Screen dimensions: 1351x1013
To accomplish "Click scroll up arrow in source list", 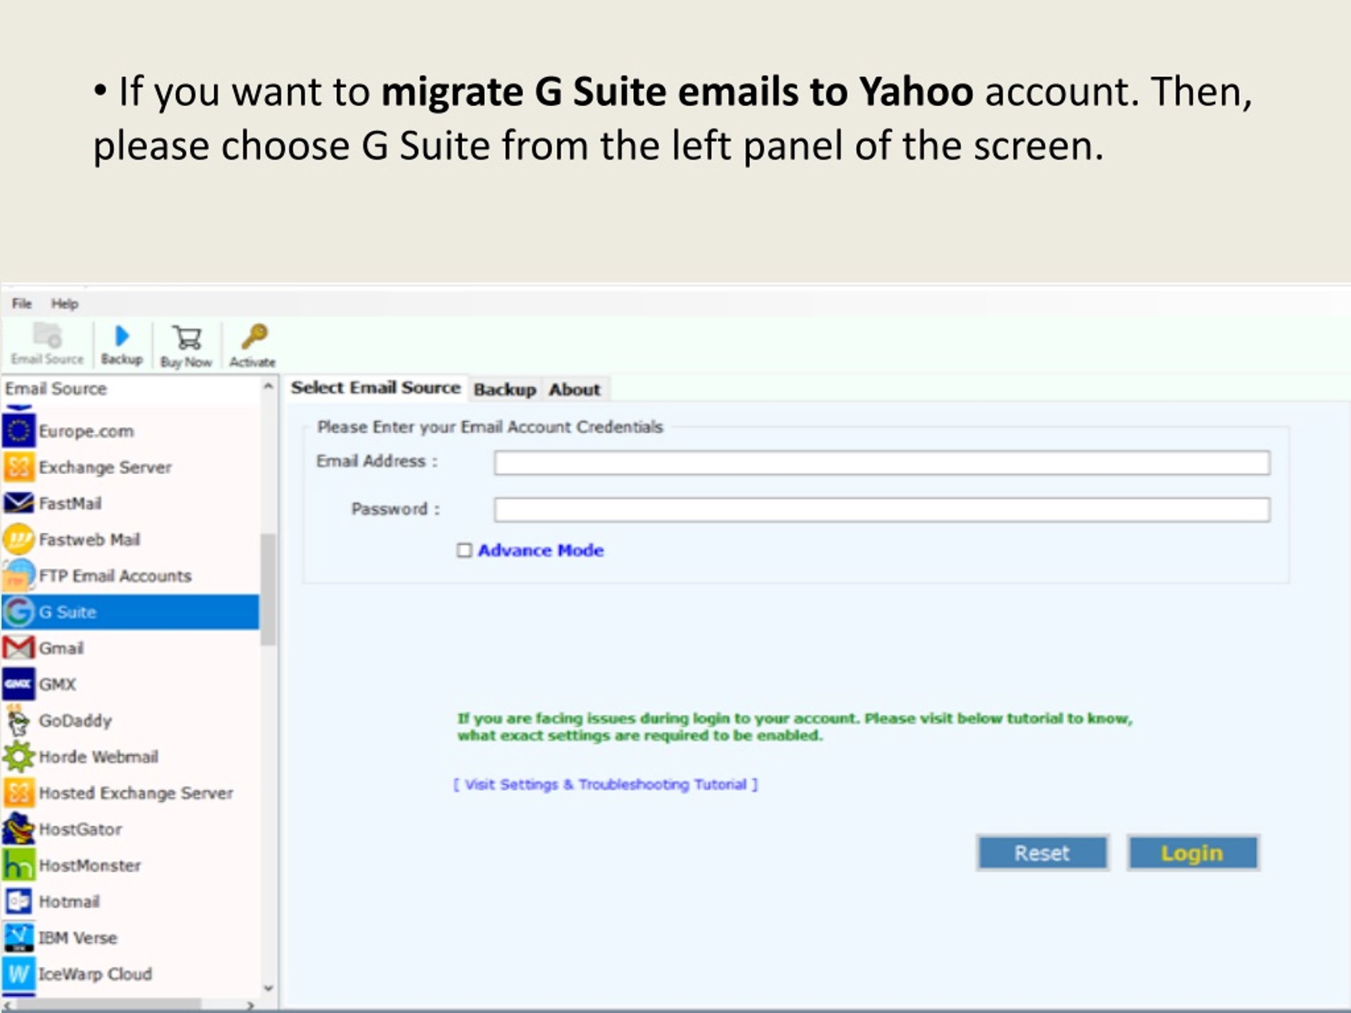I will pyautogui.click(x=268, y=387).
